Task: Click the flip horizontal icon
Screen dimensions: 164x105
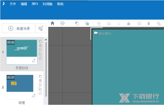Action: click(99, 24)
